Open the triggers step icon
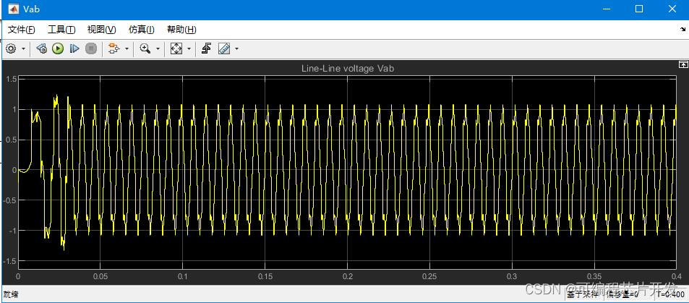The height and width of the screenshot is (303, 689). pyautogui.click(x=207, y=48)
